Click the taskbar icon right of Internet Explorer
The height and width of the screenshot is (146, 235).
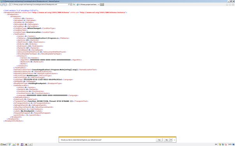pos(14,144)
